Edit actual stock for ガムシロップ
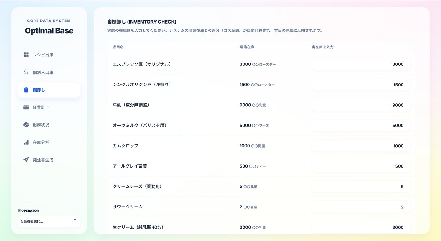 pos(361,146)
